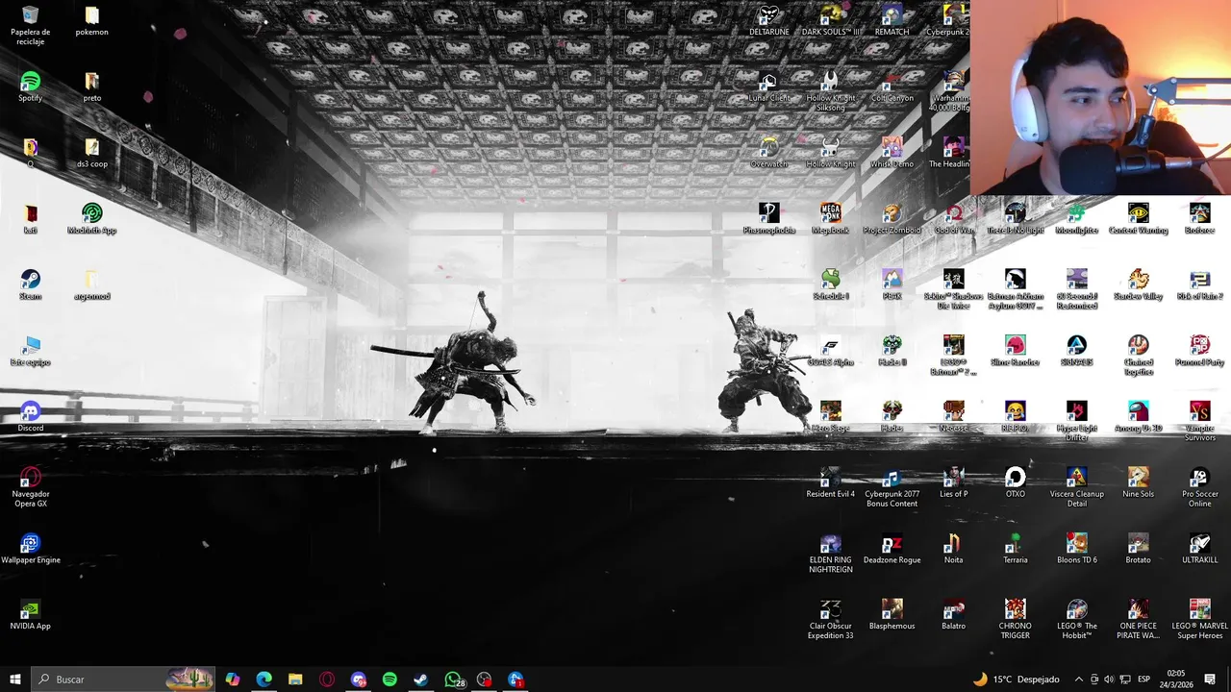Select the OTXO shortcut

pos(1015,483)
